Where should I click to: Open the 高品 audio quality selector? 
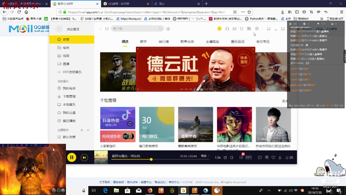pyautogui.click(x=205, y=156)
